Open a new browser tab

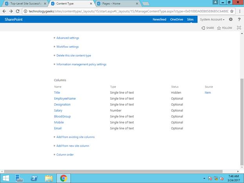[x=146, y=4]
